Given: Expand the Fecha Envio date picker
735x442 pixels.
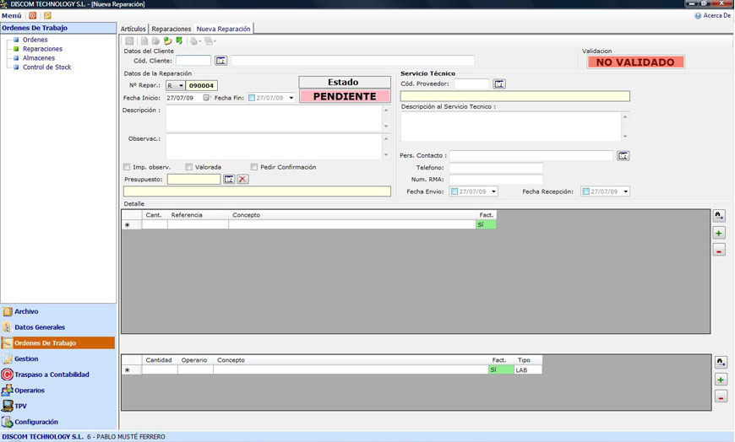Looking at the screenshot, I should [x=493, y=191].
